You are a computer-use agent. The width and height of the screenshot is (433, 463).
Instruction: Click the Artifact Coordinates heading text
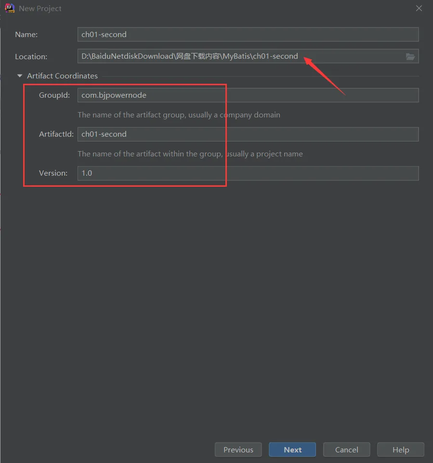click(62, 76)
